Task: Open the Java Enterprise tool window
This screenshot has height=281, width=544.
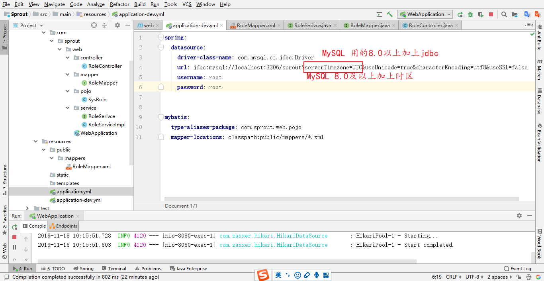Action: pos(188,269)
